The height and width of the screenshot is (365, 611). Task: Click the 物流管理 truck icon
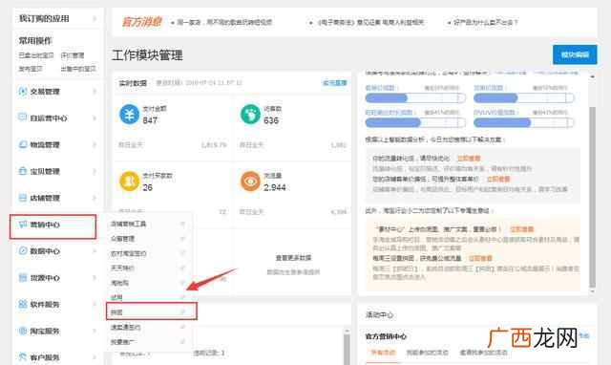(23, 144)
